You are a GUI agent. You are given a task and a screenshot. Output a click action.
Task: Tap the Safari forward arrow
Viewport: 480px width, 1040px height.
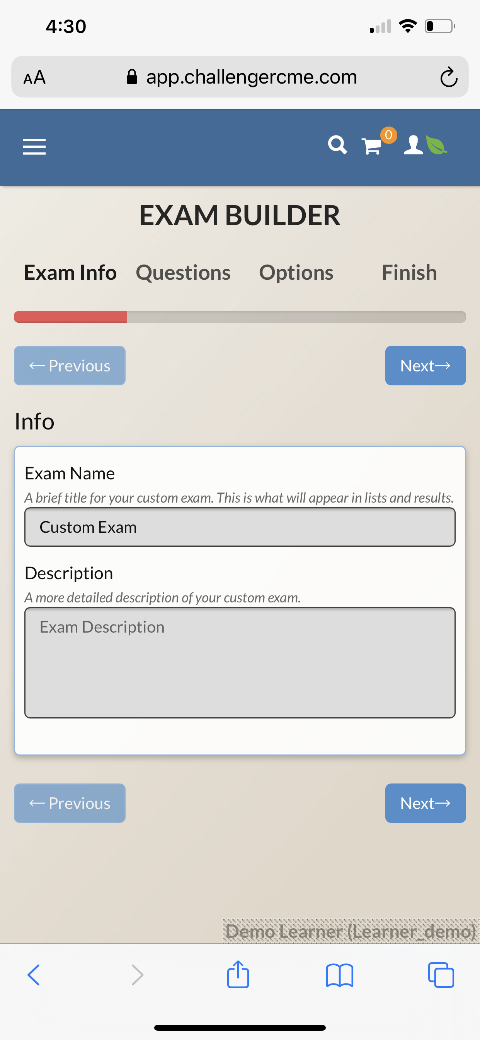coord(137,975)
